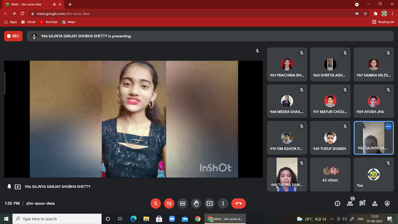
Task: Open the chat with everyone panel
Action: pyautogui.click(x=362, y=203)
